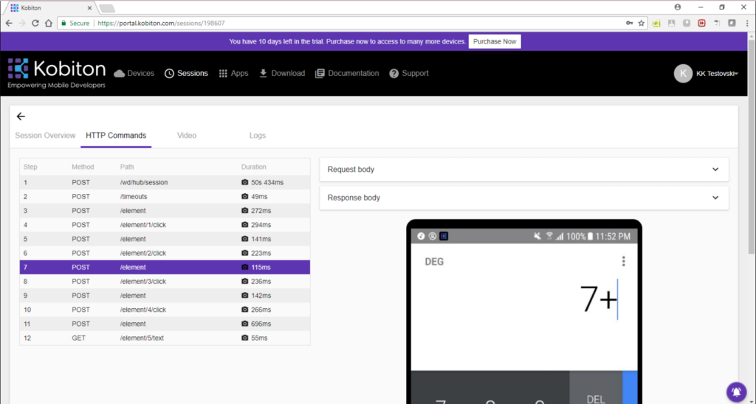Click the Path column header
756x404 pixels.
coord(127,167)
